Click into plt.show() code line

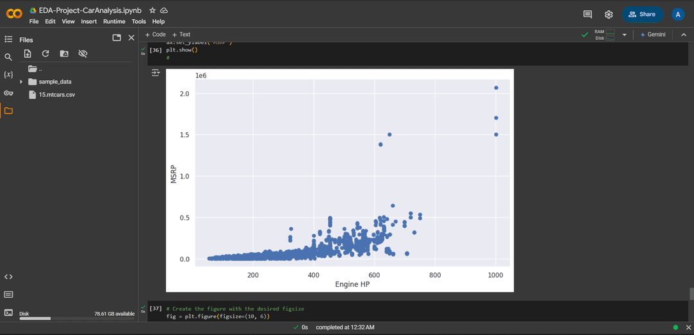(181, 50)
